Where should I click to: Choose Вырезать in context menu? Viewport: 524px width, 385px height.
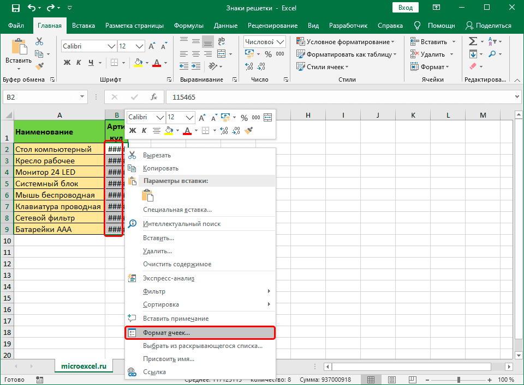pyautogui.click(x=200, y=155)
